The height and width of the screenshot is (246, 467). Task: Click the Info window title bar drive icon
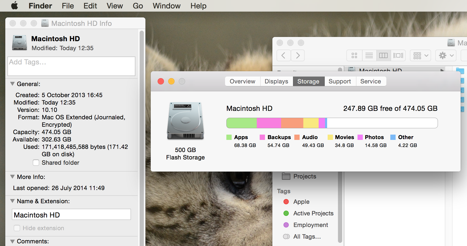pos(45,23)
